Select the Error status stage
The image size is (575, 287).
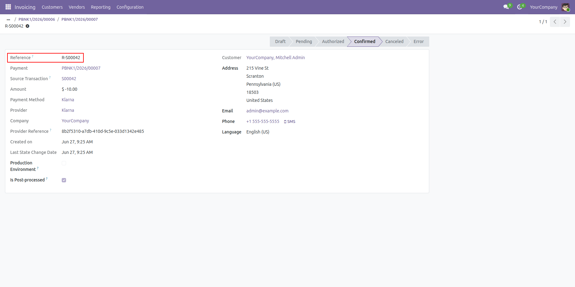[418, 41]
